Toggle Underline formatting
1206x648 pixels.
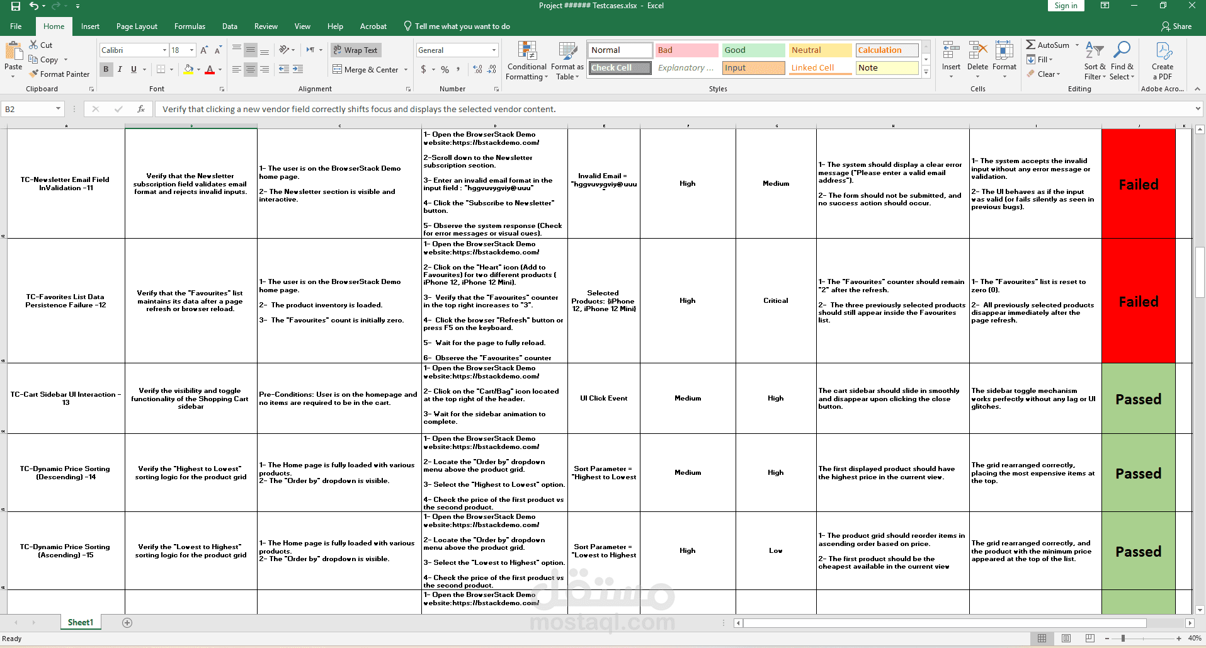134,69
